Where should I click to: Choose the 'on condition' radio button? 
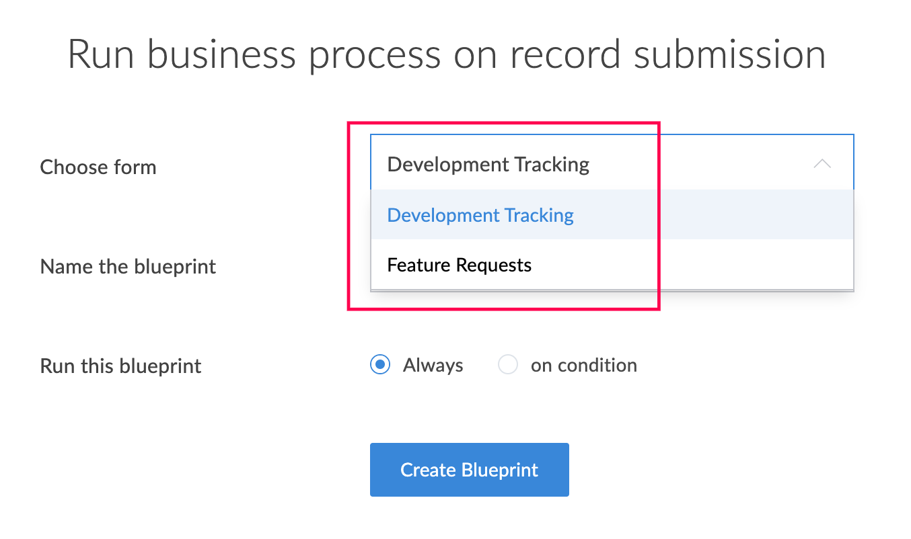tap(507, 365)
